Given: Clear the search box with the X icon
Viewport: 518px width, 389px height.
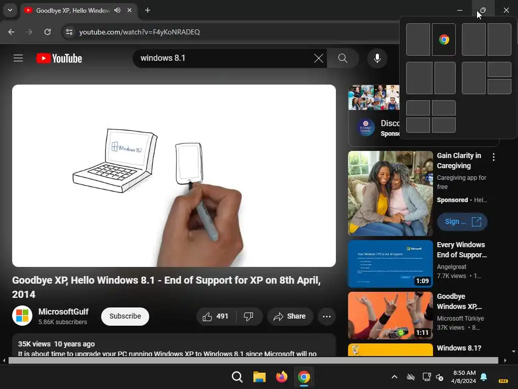Looking at the screenshot, I should click(319, 58).
